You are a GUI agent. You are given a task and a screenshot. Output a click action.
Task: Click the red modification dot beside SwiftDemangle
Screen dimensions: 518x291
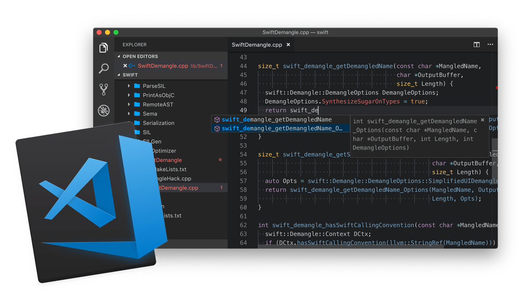pyautogui.click(x=220, y=160)
